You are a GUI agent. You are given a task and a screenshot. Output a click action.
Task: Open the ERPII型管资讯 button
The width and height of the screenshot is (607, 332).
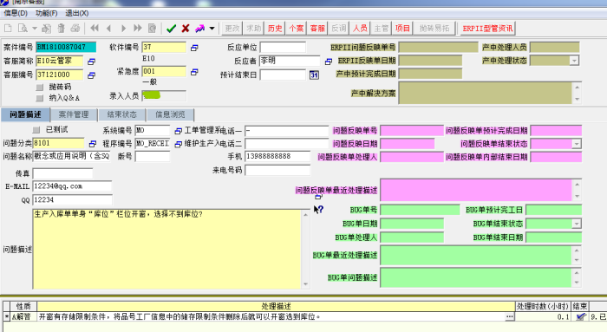pos(487,29)
